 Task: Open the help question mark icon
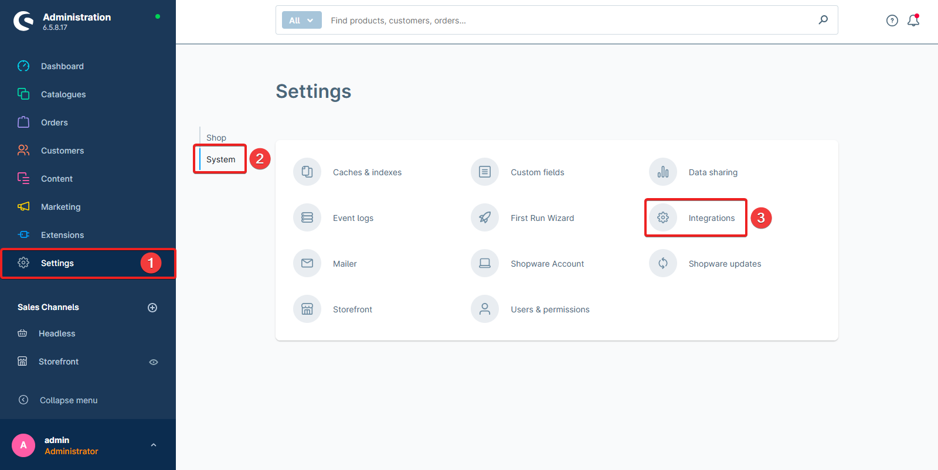[x=892, y=21]
